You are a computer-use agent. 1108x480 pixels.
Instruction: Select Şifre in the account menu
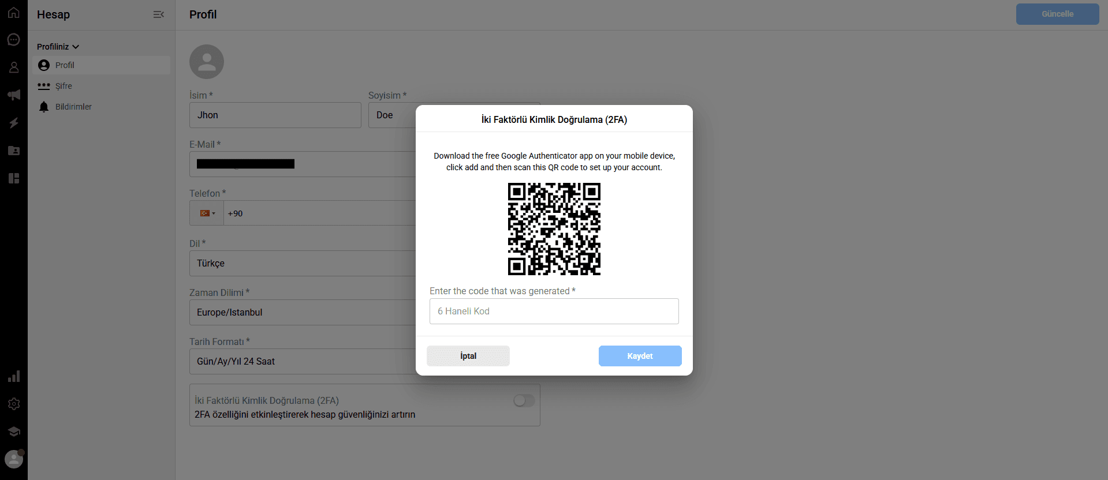click(x=102, y=86)
